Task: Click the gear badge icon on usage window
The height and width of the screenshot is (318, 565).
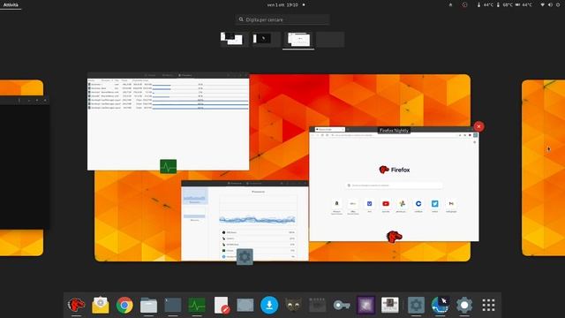Action: (245, 257)
